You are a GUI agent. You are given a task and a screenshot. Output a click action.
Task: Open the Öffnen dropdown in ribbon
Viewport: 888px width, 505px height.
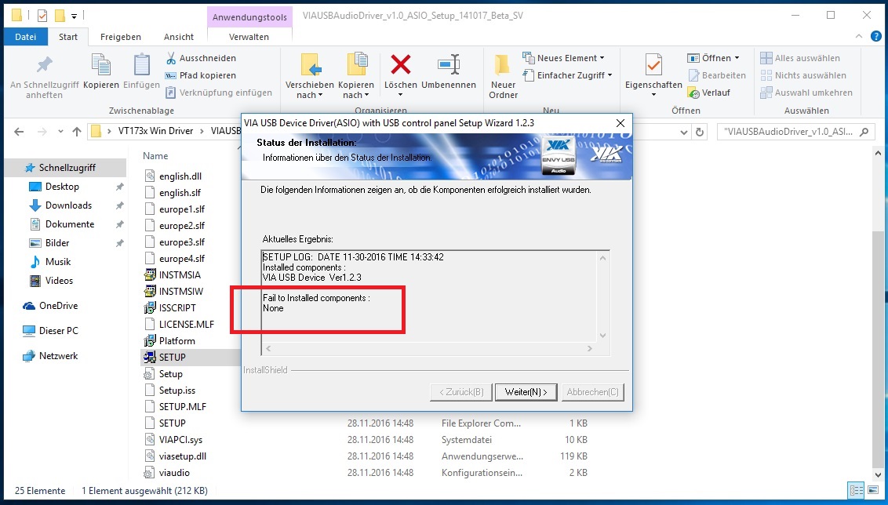(x=714, y=58)
